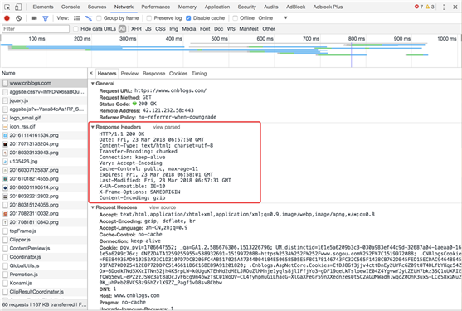Click into the Filter text field
This screenshot has height=311, width=462.
coord(36,29)
